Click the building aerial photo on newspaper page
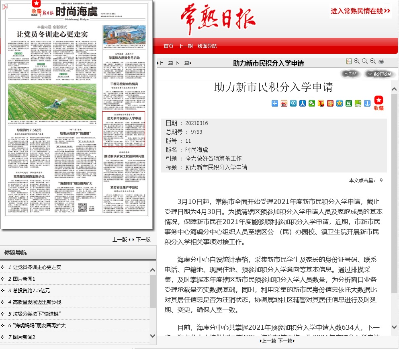Viewport: 399px width, 349px height. click(x=125, y=35)
